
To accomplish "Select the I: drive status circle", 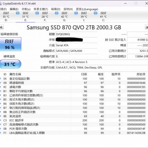I will click(x=76, y=13).
